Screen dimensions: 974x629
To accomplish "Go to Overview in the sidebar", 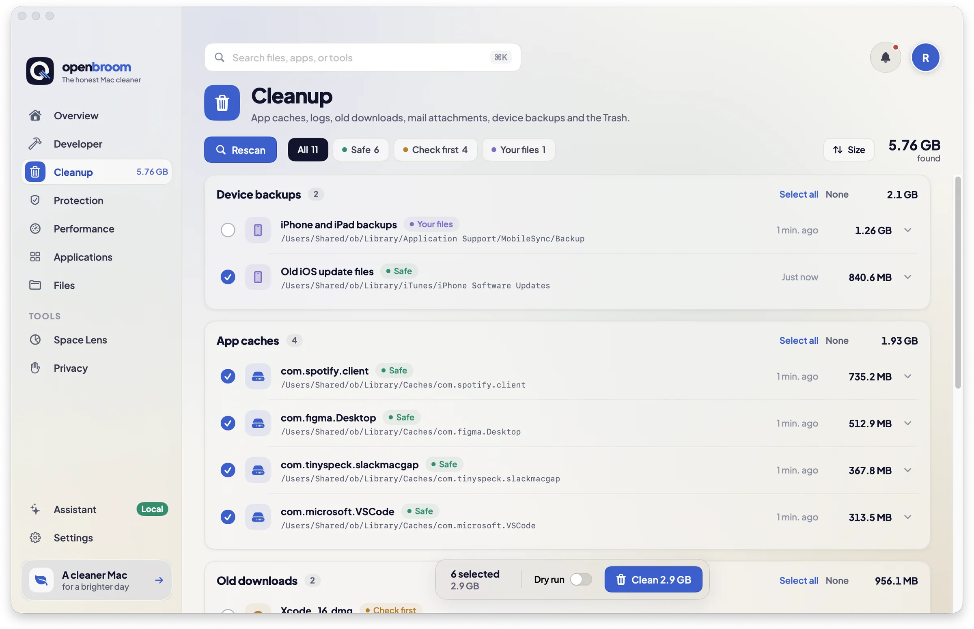I will click(96, 116).
